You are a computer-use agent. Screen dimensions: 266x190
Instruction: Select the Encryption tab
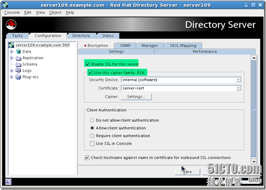click(x=96, y=46)
